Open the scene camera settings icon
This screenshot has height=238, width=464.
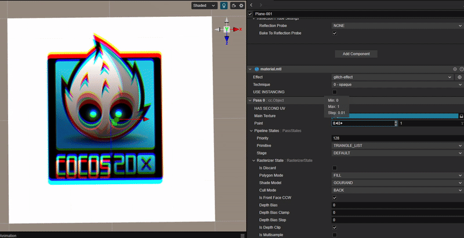click(234, 6)
